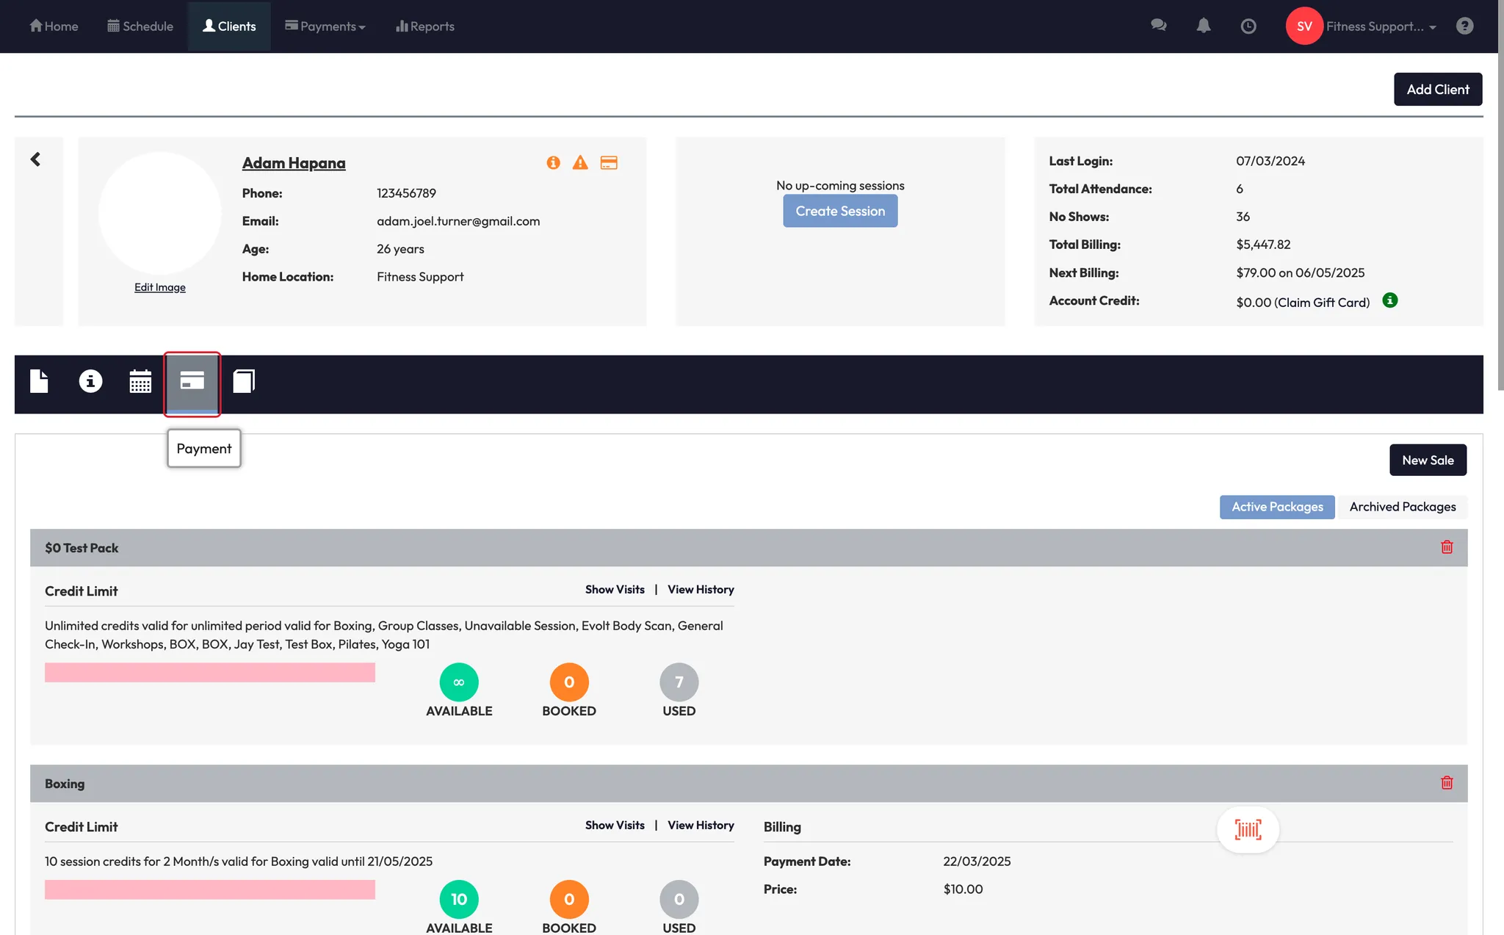Click the Edit Image link
1504x935 pixels.
tap(159, 287)
